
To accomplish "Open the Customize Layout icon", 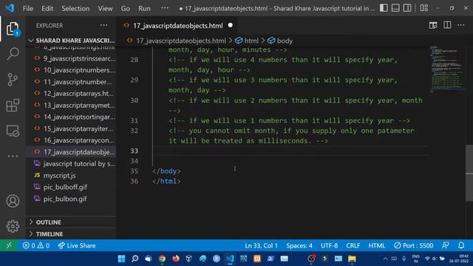I will [423, 8].
